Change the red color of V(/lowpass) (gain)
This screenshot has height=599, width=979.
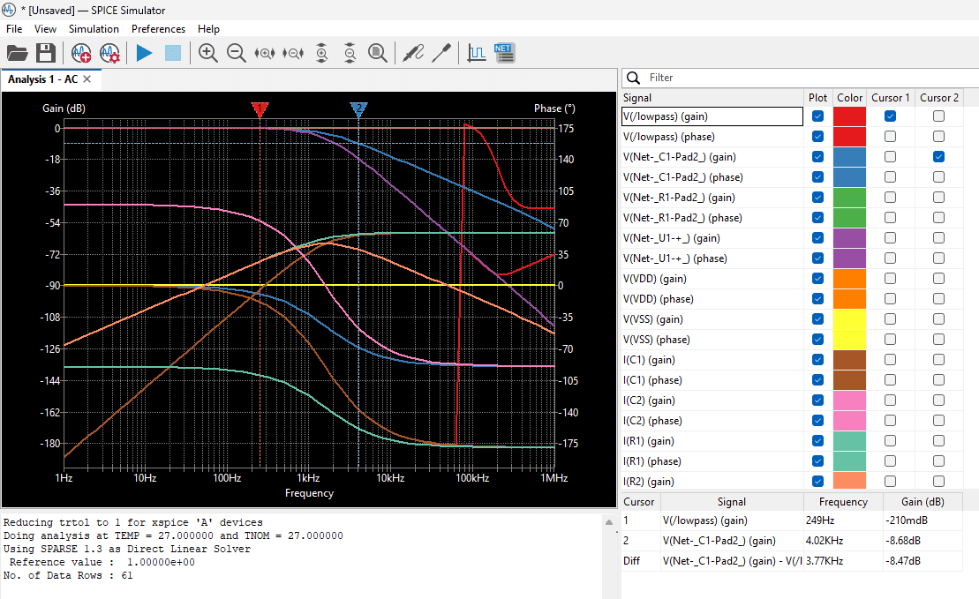850,116
